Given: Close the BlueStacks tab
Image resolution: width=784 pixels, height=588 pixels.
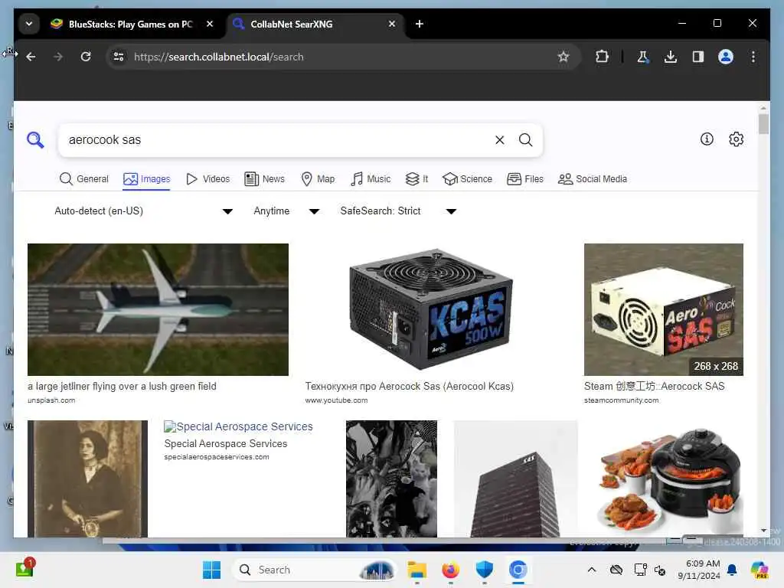Looking at the screenshot, I should click(x=210, y=24).
